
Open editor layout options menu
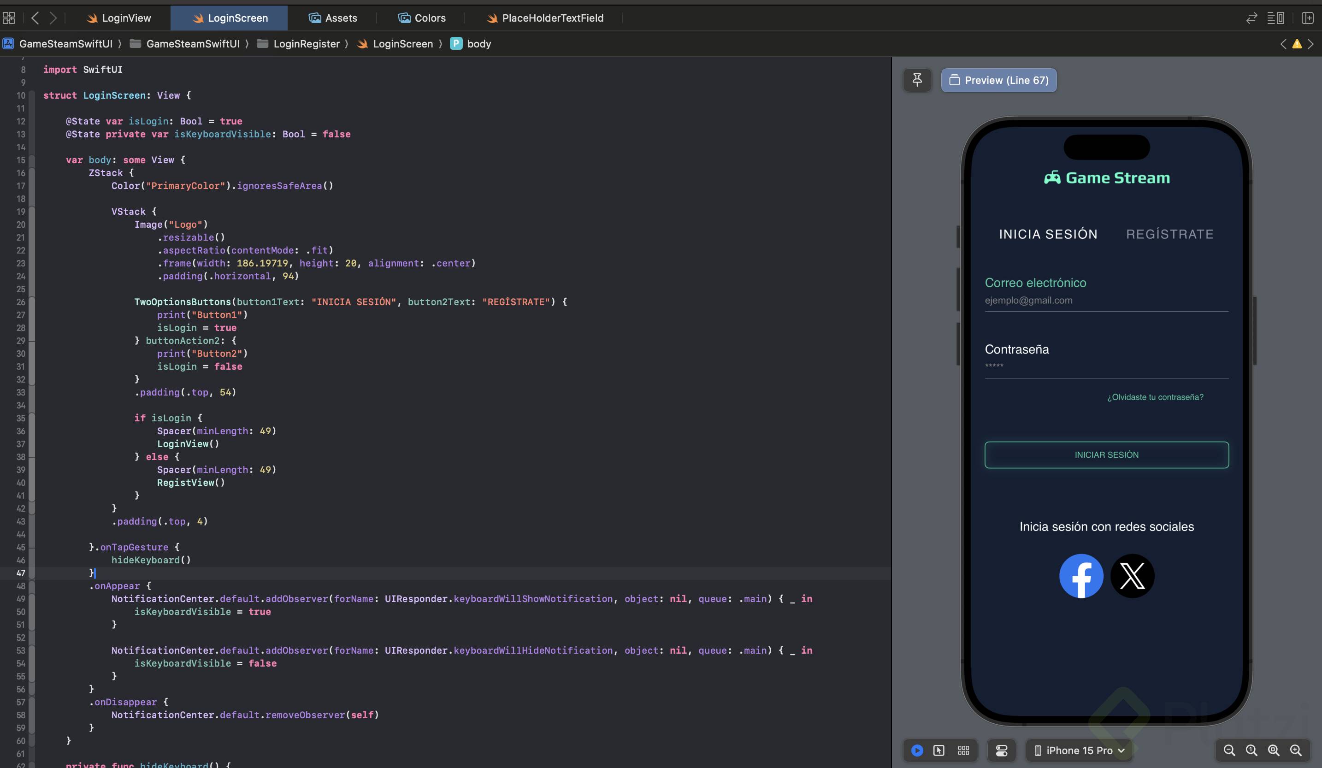click(x=1275, y=18)
